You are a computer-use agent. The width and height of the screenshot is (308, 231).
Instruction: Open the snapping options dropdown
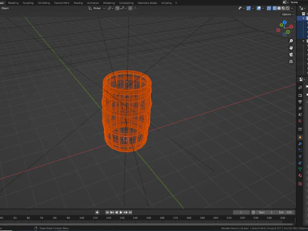tap(123, 8)
